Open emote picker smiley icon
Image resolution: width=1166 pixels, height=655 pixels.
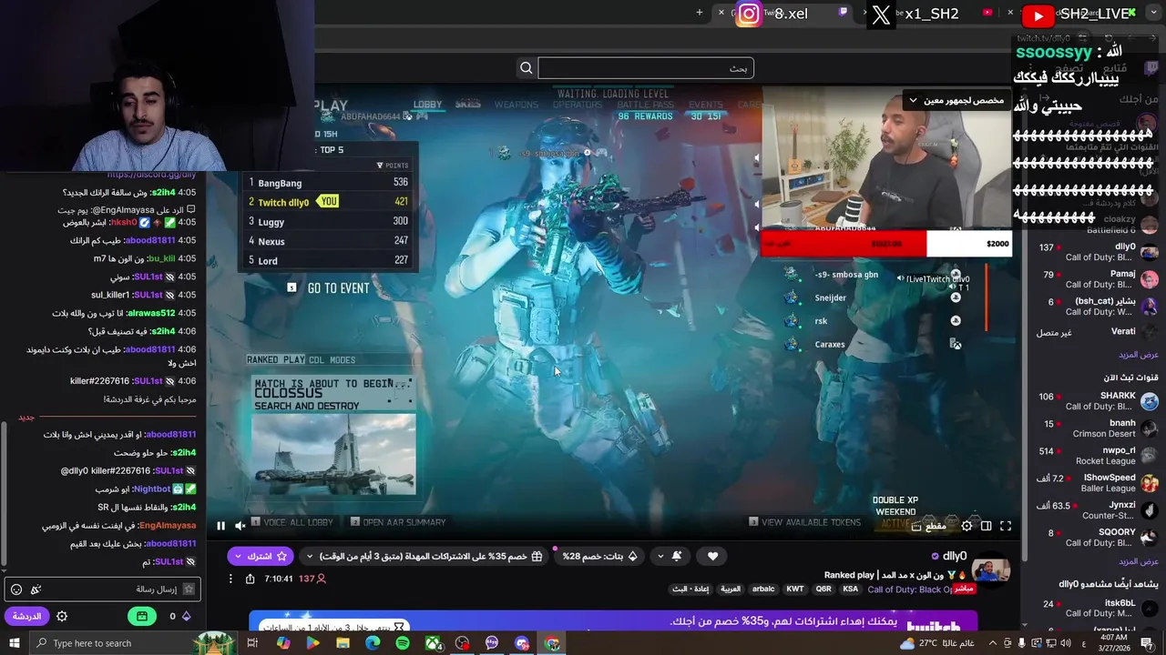[16, 589]
